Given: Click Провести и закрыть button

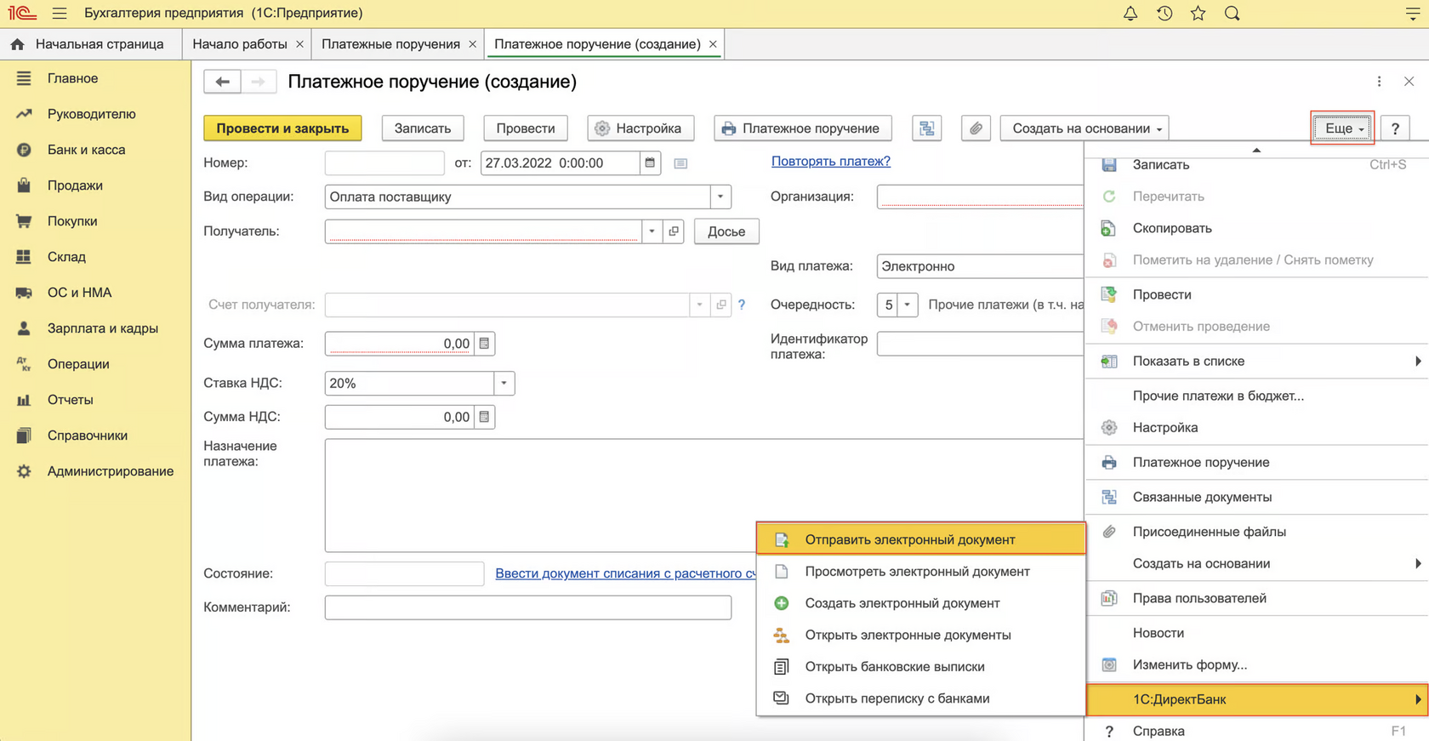Looking at the screenshot, I should pos(282,128).
